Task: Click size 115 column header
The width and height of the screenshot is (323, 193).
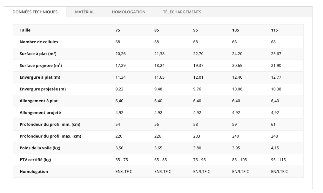Action: 274,30
